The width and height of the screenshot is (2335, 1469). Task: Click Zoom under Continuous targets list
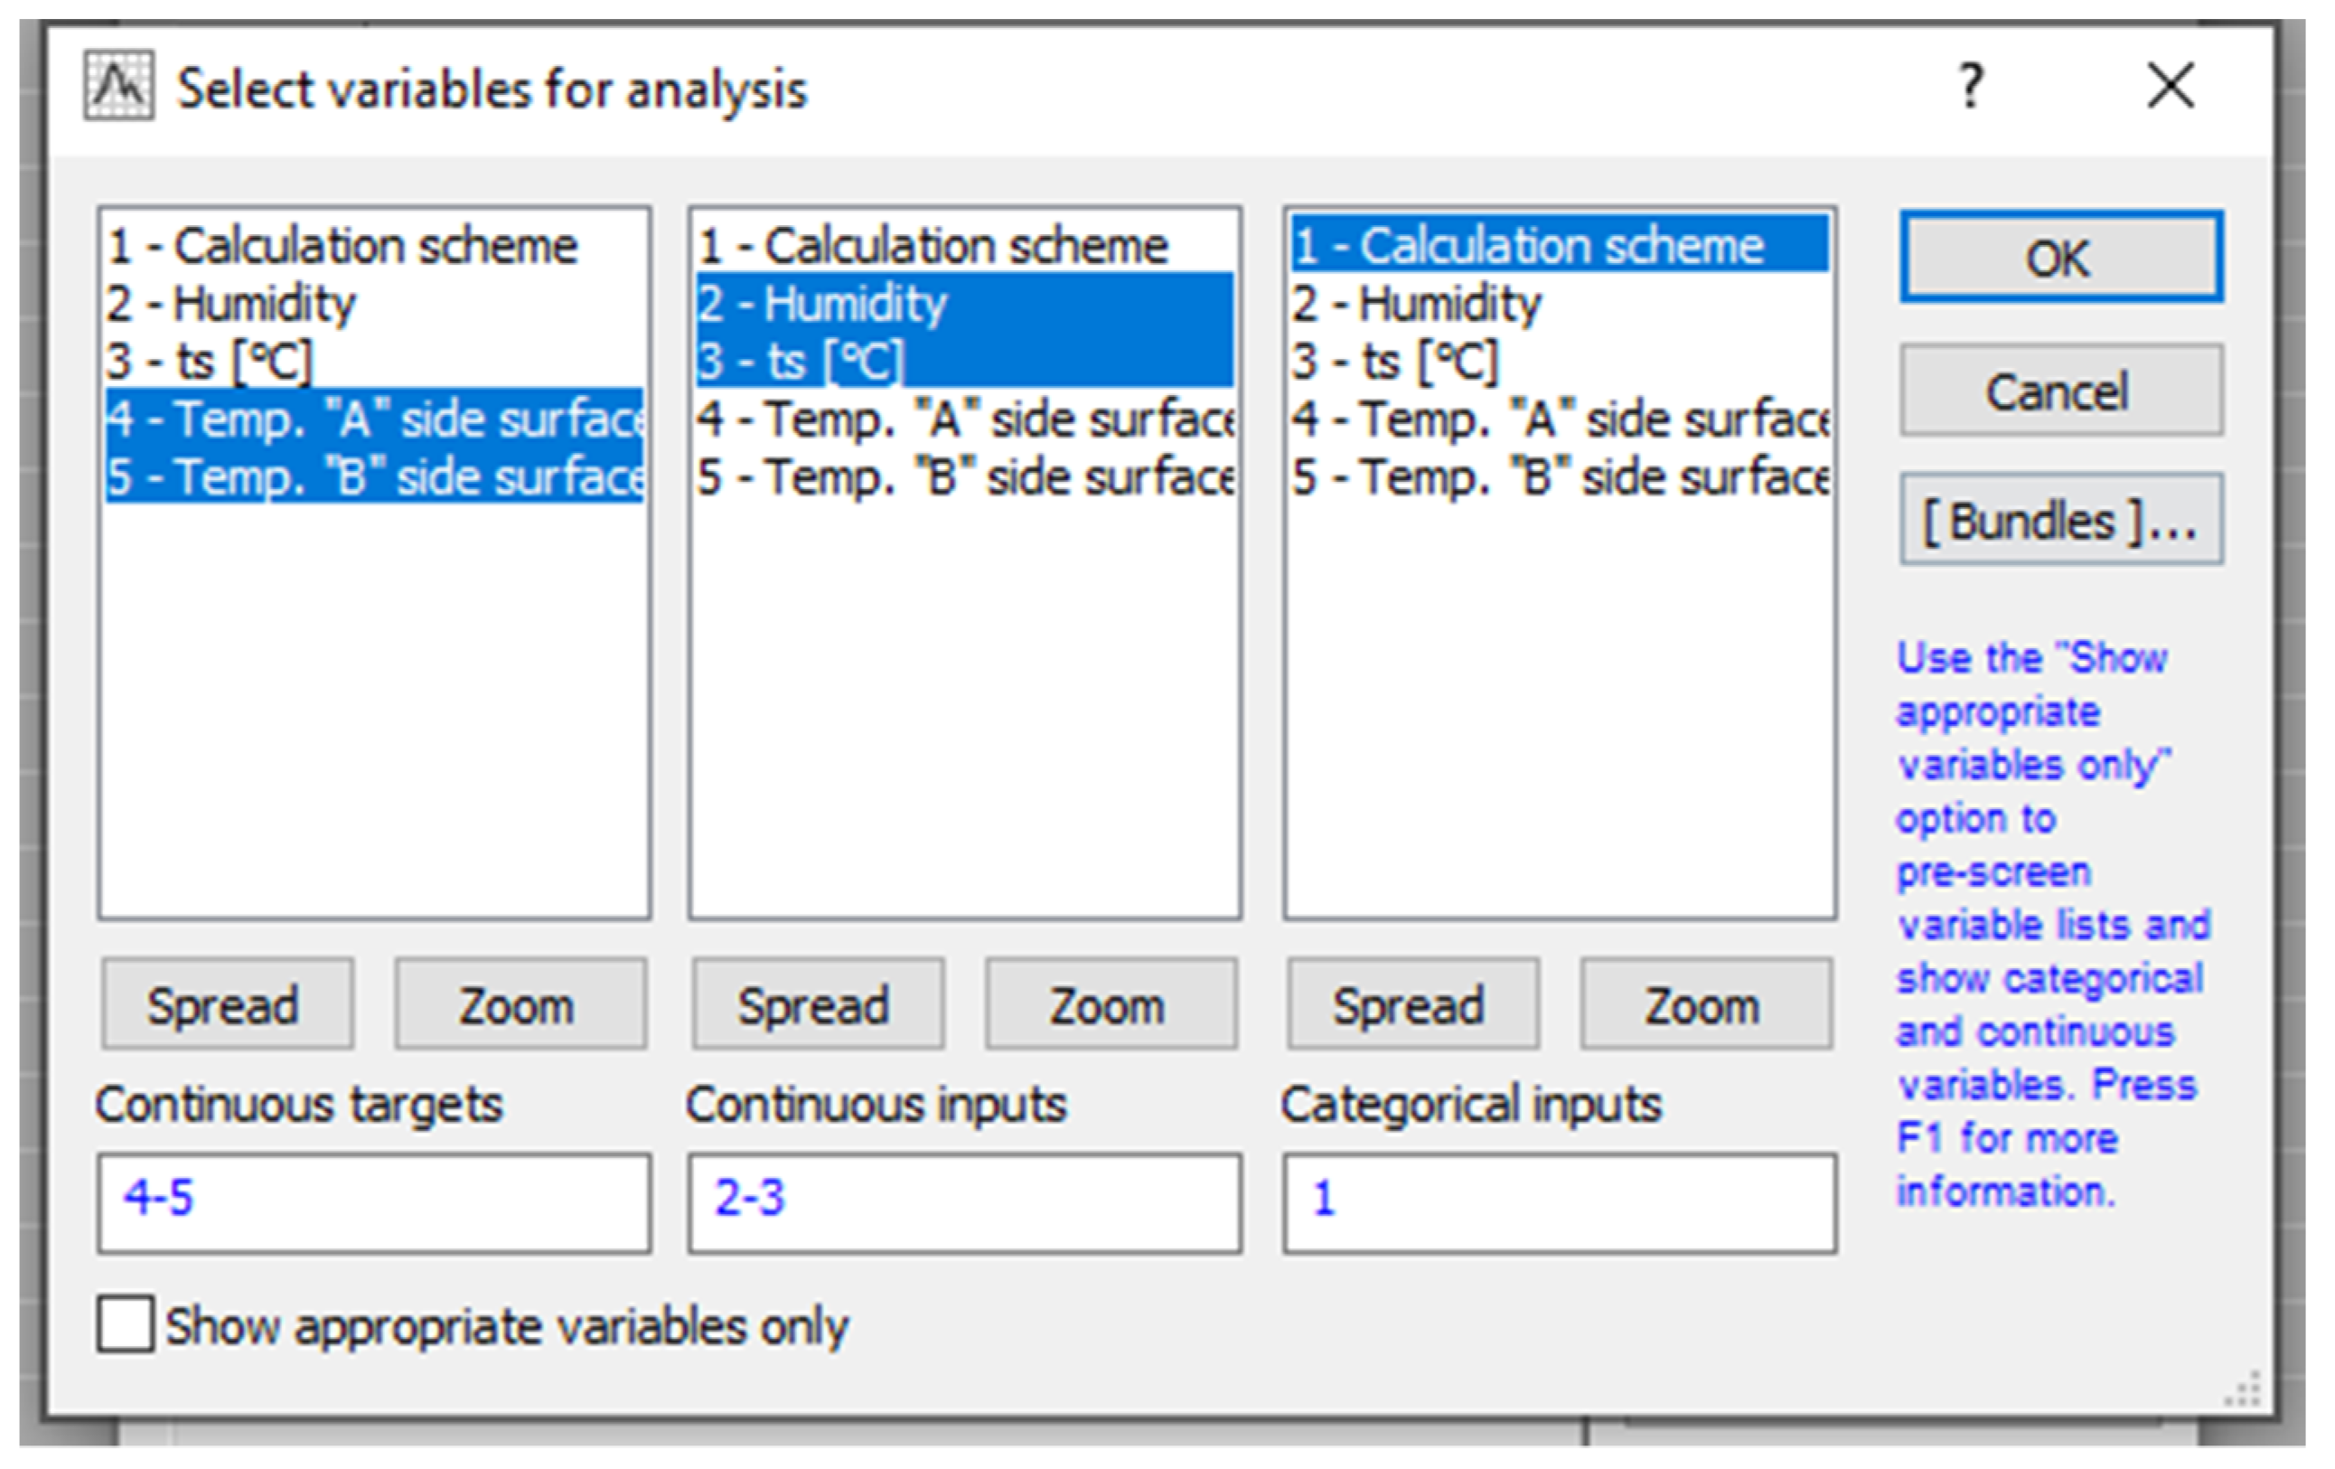coord(520,1004)
